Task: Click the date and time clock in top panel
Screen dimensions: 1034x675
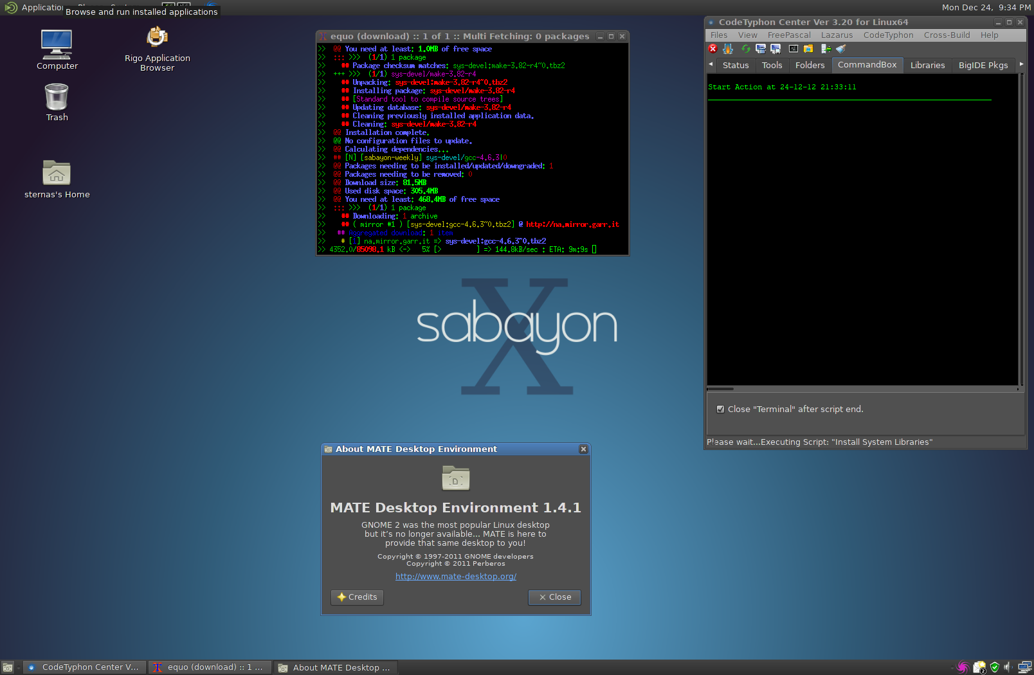Action: pos(986,8)
